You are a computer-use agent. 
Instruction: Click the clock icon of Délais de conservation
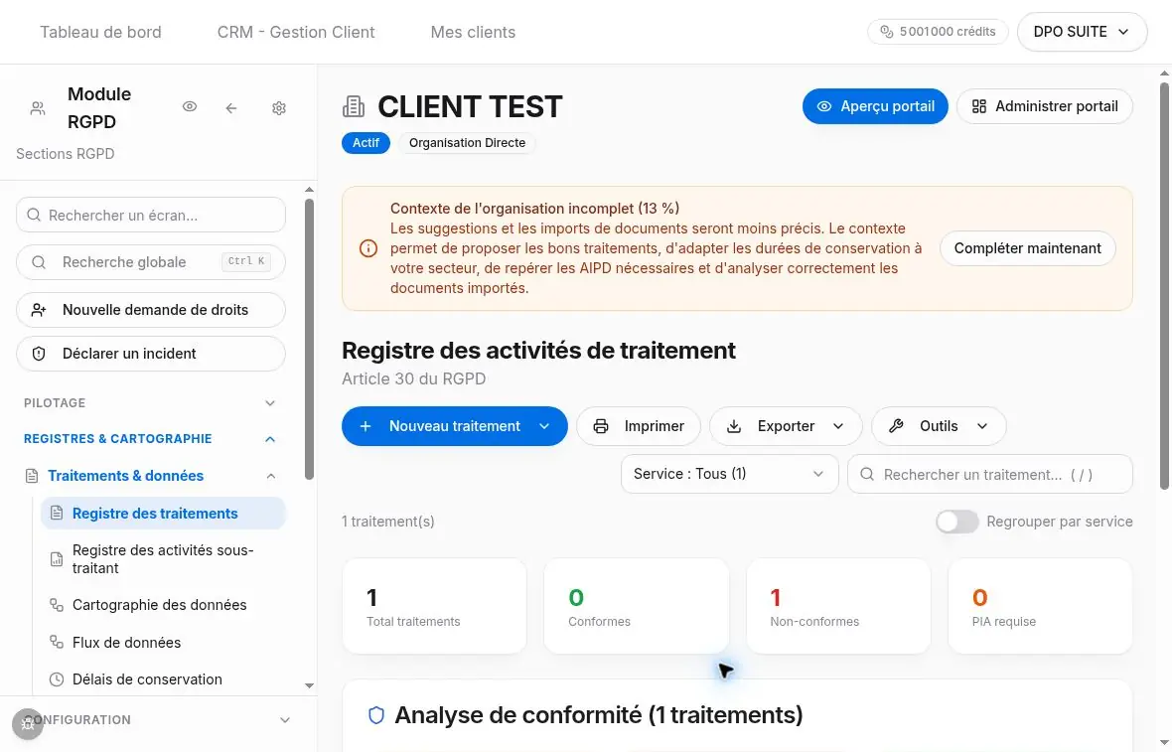(x=56, y=679)
